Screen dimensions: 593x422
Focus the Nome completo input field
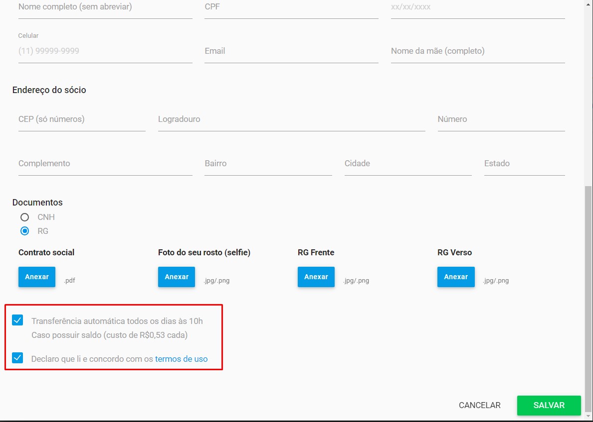coord(105,7)
